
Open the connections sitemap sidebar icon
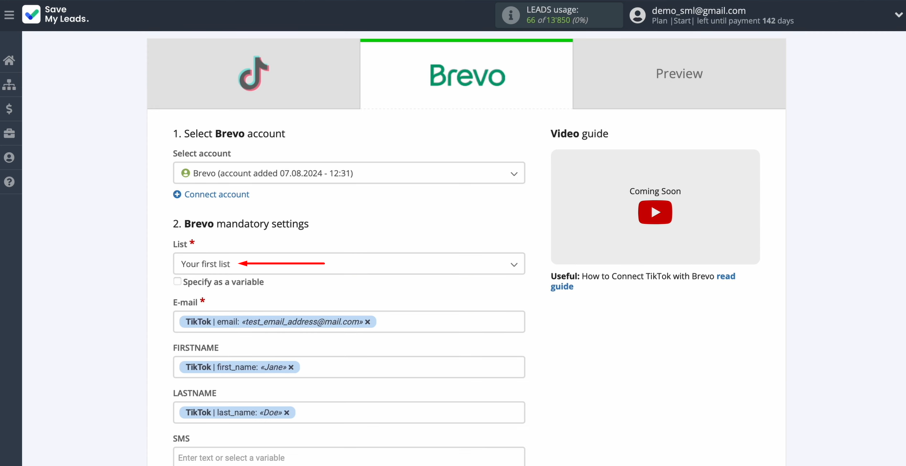pyautogui.click(x=9, y=85)
